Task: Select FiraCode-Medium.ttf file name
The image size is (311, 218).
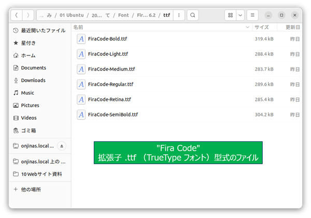Action: (x=111, y=69)
